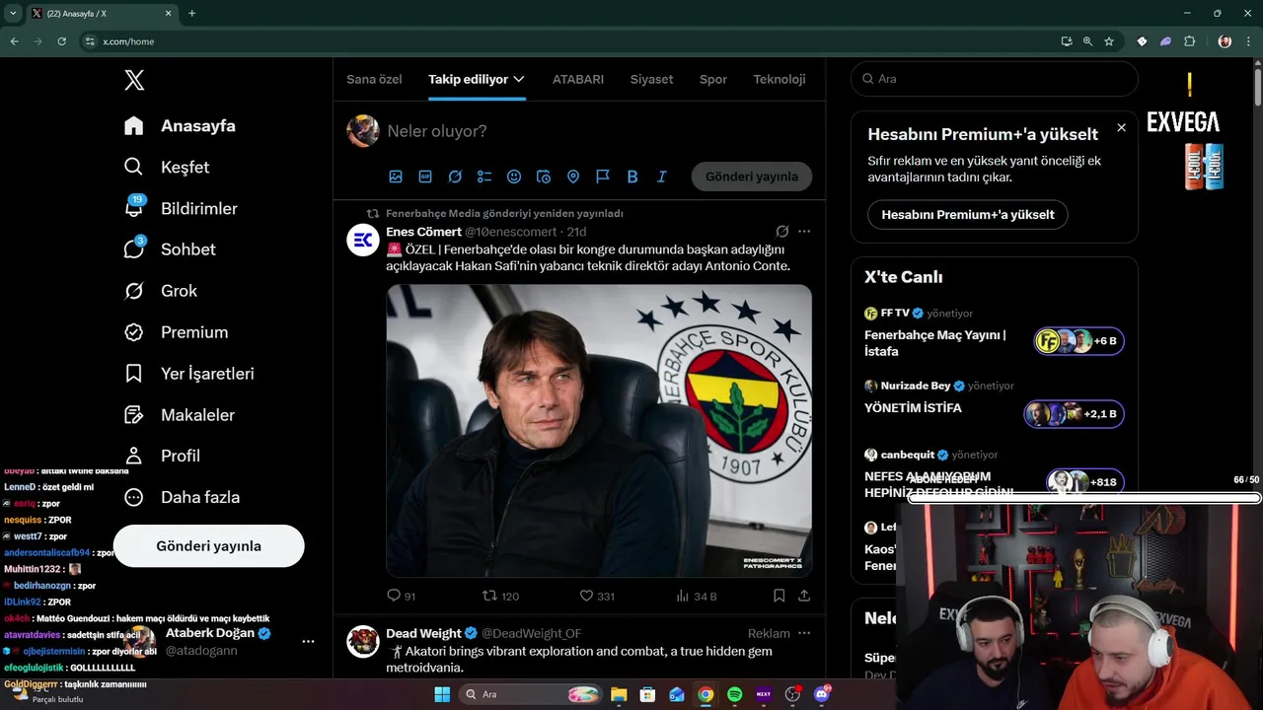
Task: Reload the browser page
Action: 62,41
